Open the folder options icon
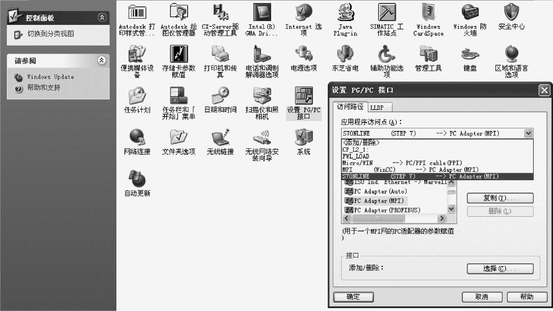The height and width of the screenshot is (311, 553). [178, 137]
